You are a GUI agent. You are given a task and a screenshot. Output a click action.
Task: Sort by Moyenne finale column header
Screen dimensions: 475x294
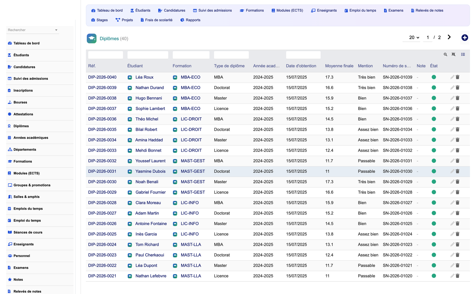pyautogui.click(x=339, y=66)
